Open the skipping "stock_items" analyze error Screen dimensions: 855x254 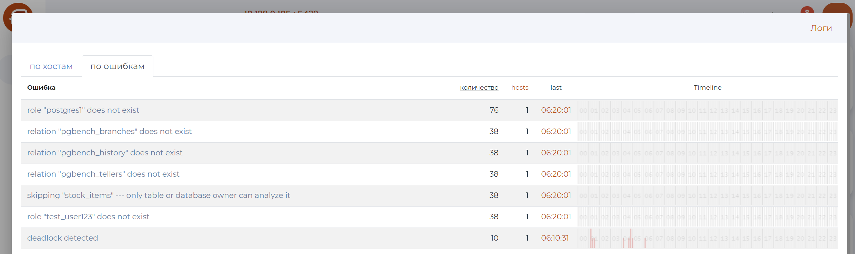[159, 196]
